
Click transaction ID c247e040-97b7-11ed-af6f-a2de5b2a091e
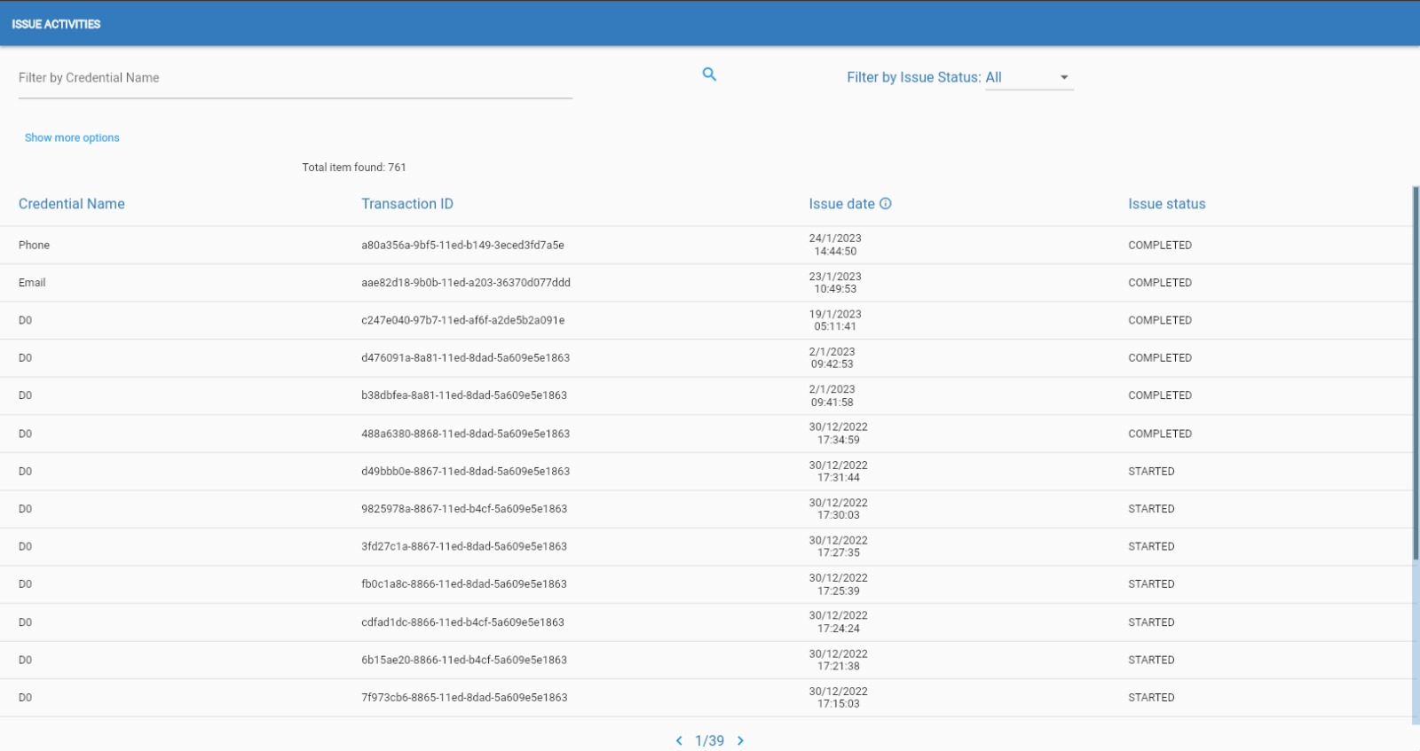coord(462,320)
